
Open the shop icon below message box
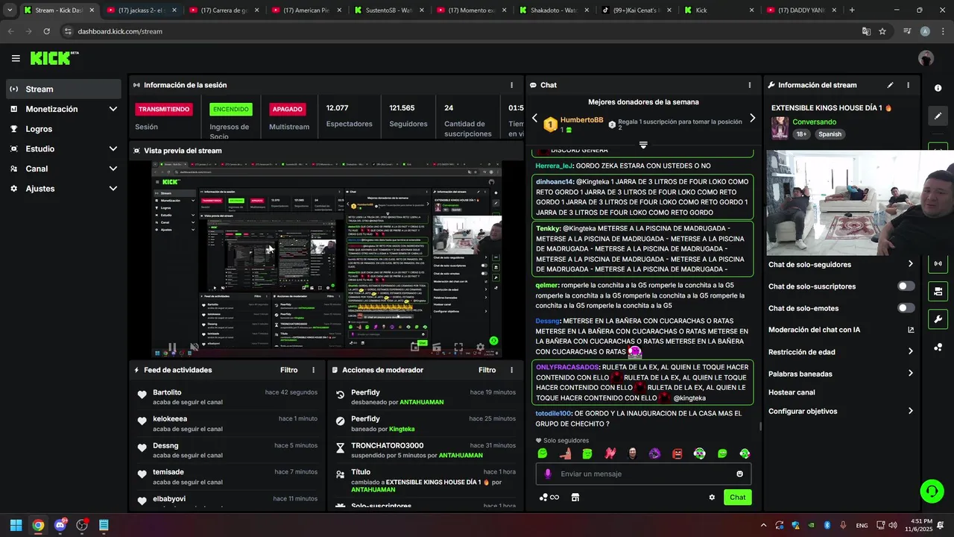(x=575, y=497)
